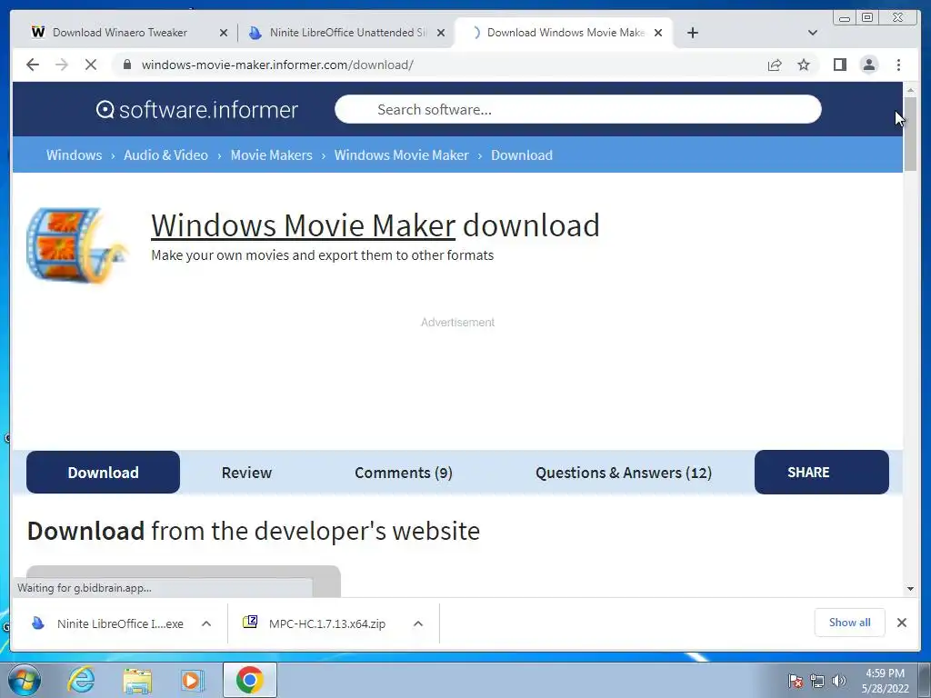Viewport: 931px width, 698px height.
Task: Expand options for Ninite LibreOffice download
Action: click(206, 623)
